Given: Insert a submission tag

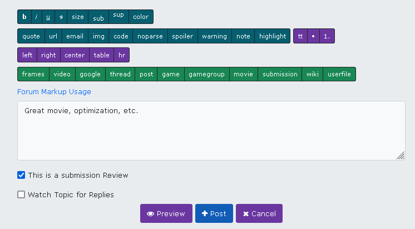Looking at the screenshot, I should coord(280,74).
